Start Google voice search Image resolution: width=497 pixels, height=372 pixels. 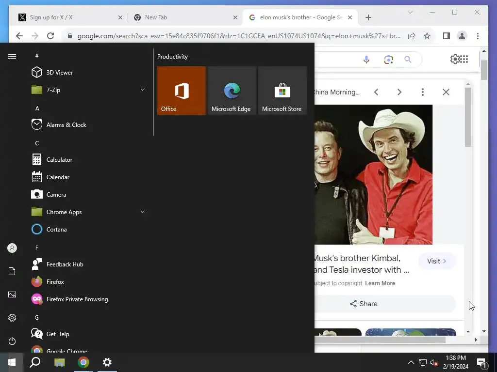pyautogui.click(x=366, y=59)
